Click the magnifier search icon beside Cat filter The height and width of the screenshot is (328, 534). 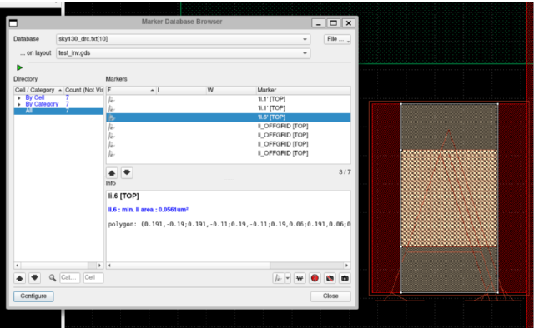tap(52, 278)
